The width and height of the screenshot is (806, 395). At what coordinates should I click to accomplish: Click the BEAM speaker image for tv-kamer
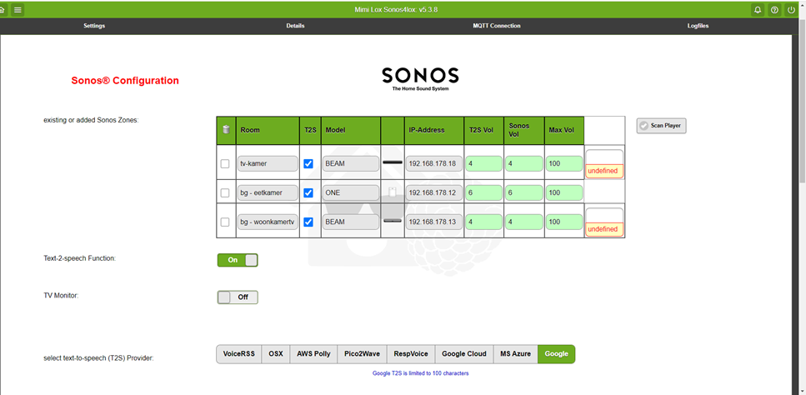(x=393, y=162)
